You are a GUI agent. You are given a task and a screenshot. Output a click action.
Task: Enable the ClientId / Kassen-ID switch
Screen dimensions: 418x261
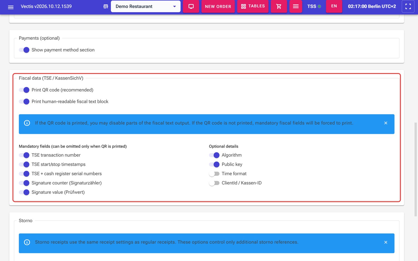pyautogui.click(x=214, y=183)
